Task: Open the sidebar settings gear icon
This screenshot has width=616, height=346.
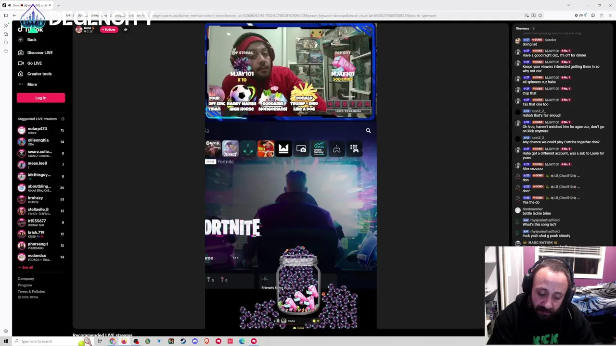Action: 6,331
